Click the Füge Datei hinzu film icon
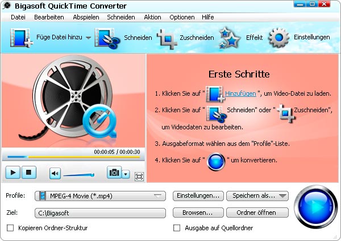341x241 pixels. coord(21,38)
